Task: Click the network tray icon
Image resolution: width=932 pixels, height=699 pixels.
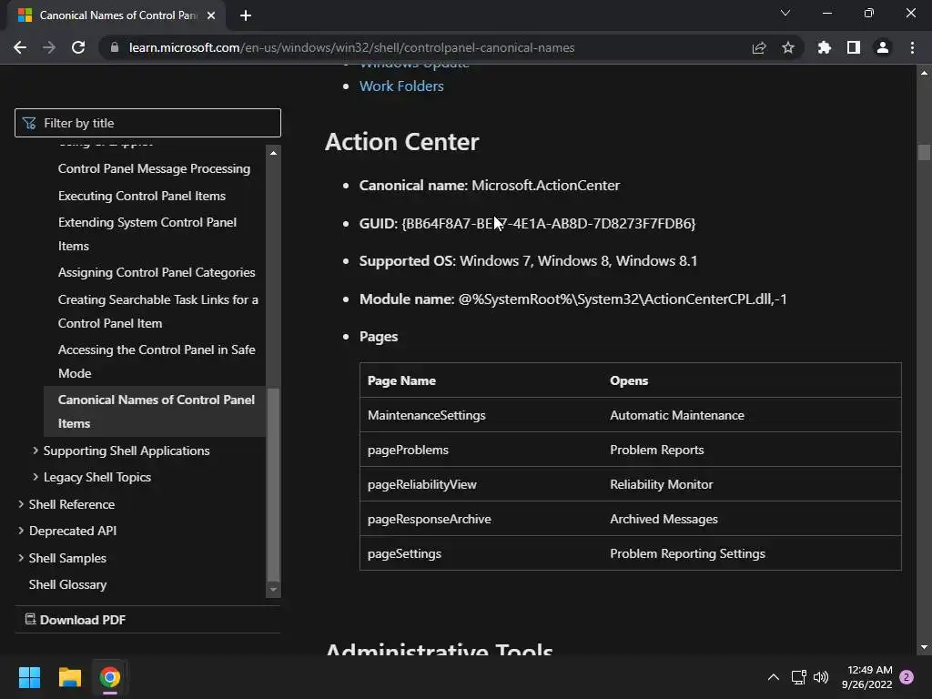Action: tap(798, 677)
